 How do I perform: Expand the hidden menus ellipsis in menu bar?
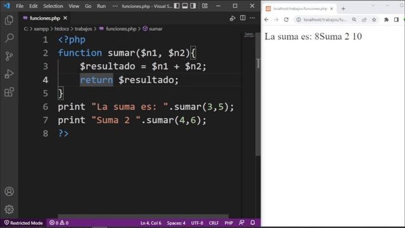pos(115,6)
